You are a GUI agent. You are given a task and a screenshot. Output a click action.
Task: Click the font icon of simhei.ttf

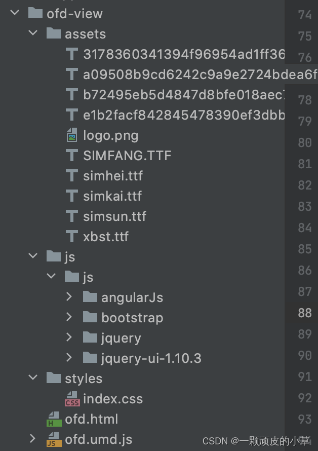(x=72, y=175)
